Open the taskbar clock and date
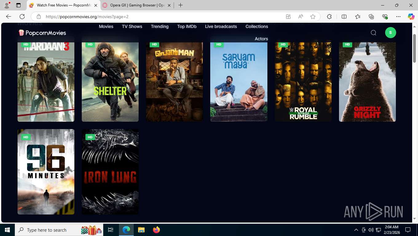The height and width of the screenshot is (236, 418). coord(391,230)
